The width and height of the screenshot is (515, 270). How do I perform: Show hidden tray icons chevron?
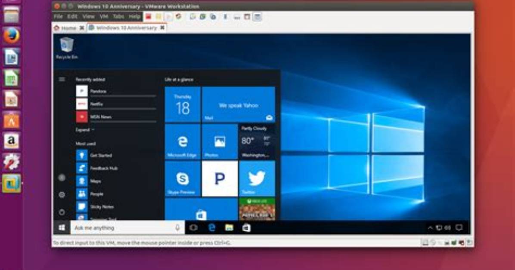pos(430,228)
